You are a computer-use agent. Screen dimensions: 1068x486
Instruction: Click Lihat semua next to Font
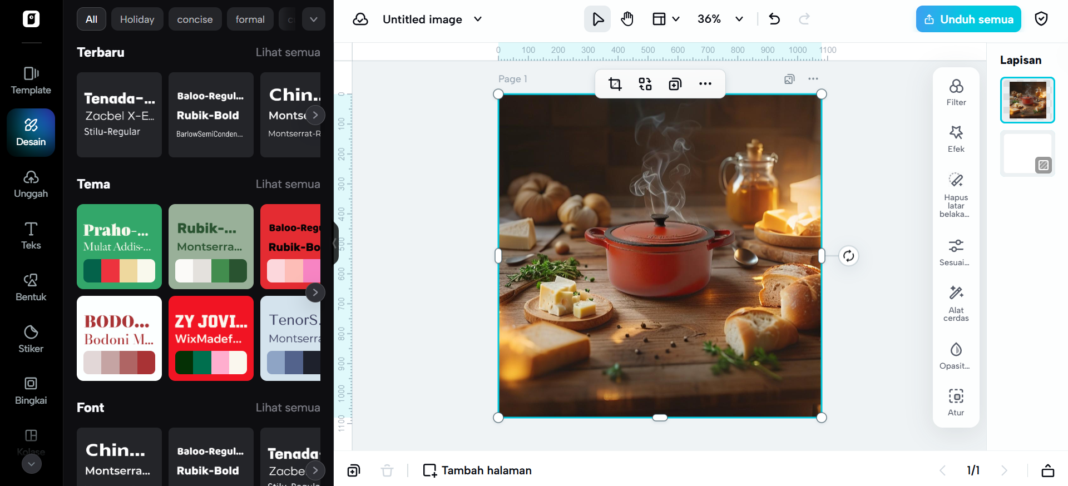(x=288, y=408)
